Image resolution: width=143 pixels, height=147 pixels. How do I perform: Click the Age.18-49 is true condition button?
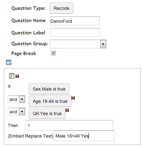click(x=50, y=101)
